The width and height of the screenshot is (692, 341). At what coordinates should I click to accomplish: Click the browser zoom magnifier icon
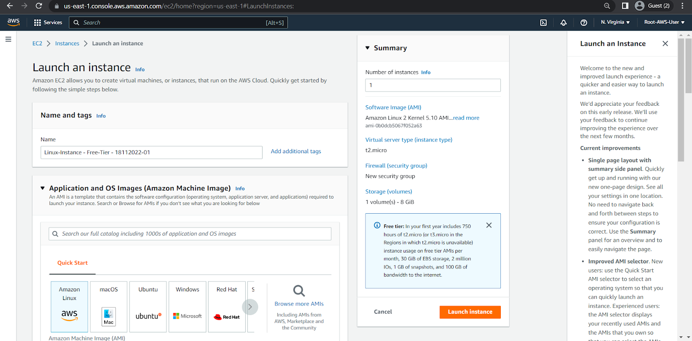click(607, 6)
